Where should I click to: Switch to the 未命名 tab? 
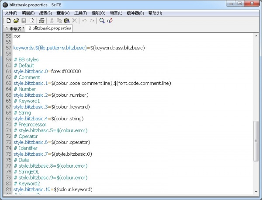pyautogui.click(x=14, y=28)
